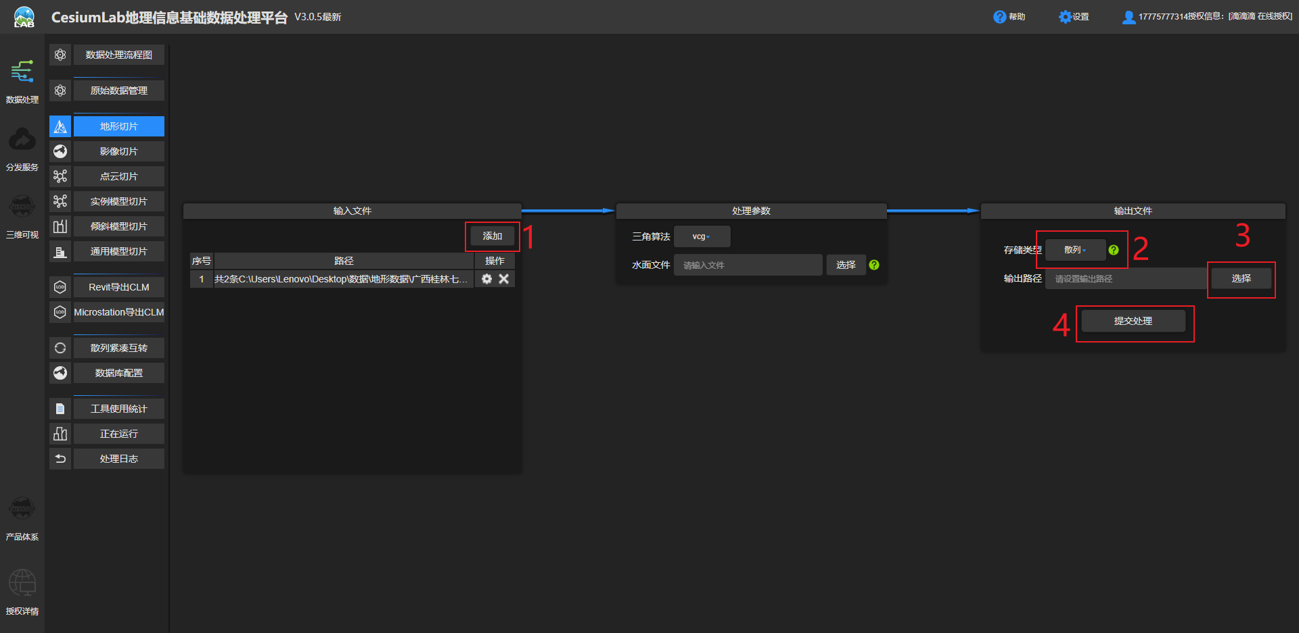Click the building icon beside 倾斜模型切片
The height and width of the screenshot is (633, 1299).
[x=60, y=226]
